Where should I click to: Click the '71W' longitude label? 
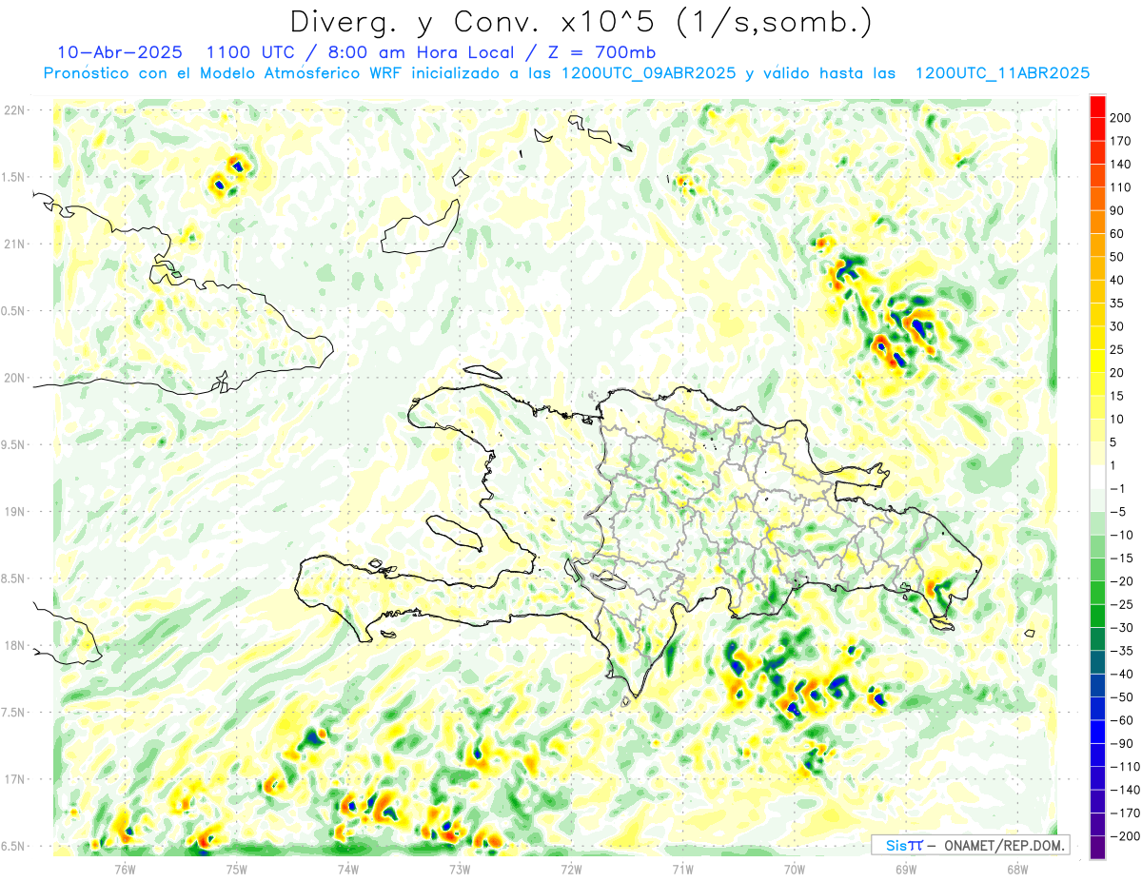point(682,868)
